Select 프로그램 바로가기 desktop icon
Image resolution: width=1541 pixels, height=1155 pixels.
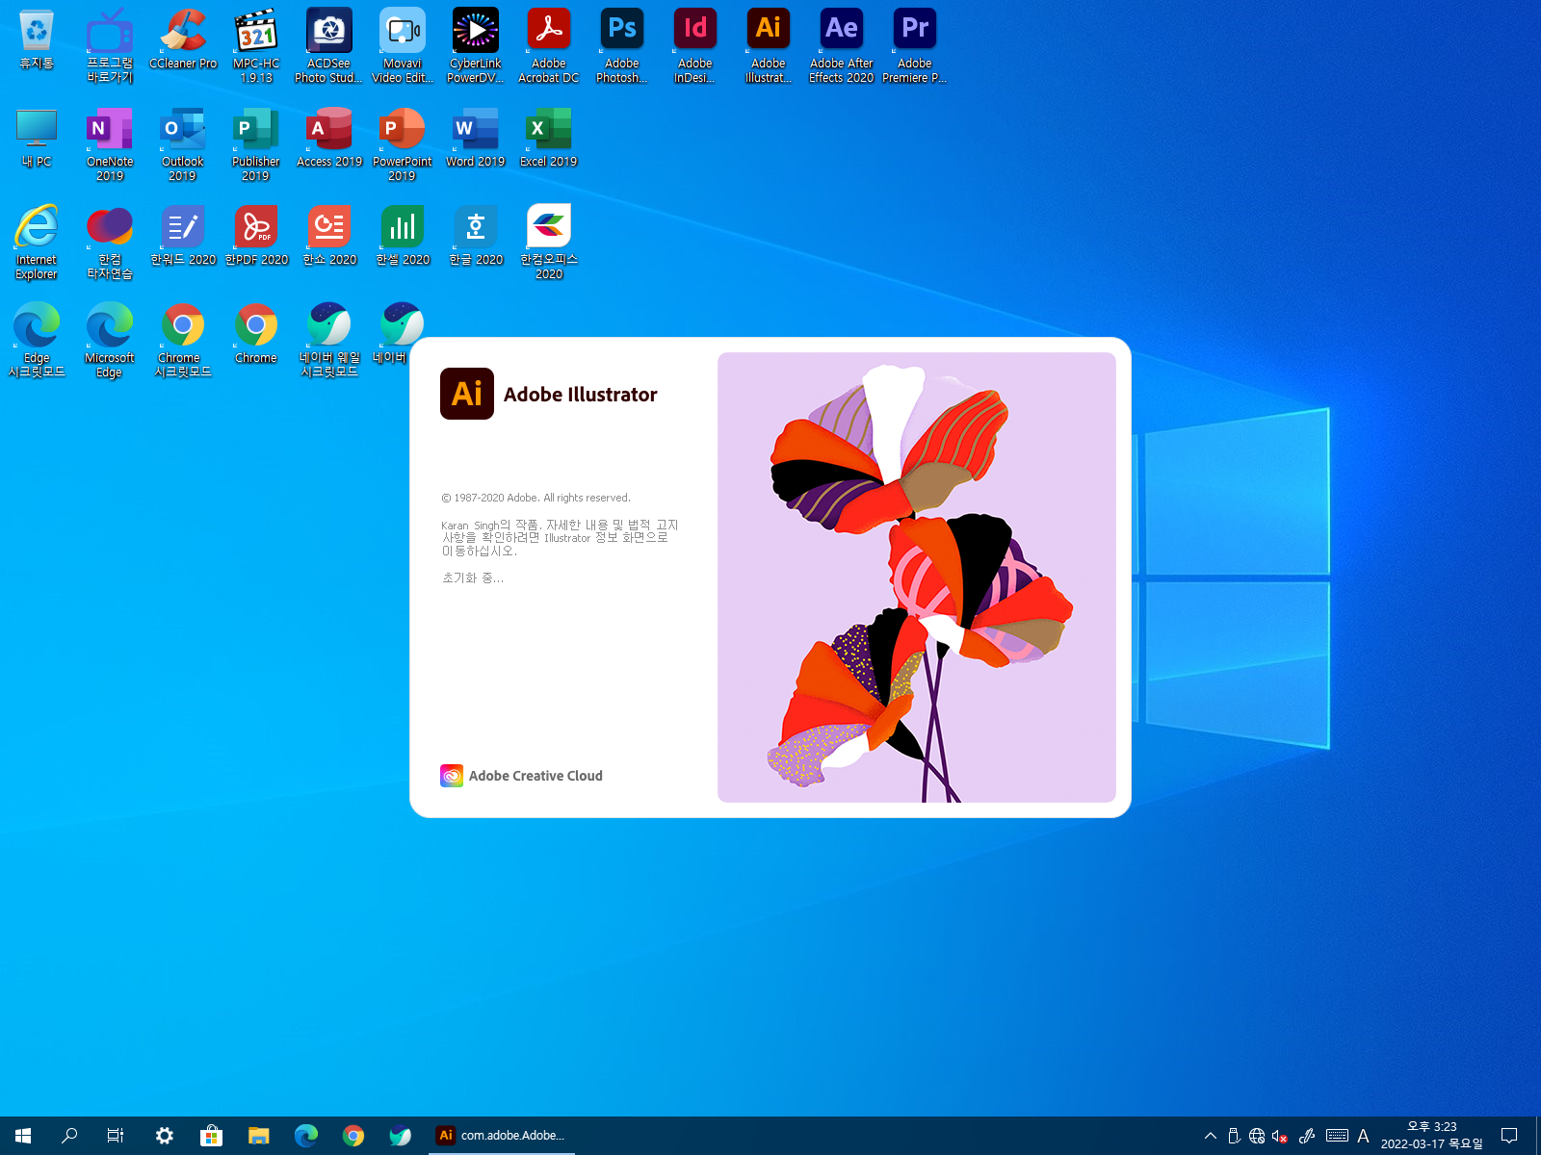(110, 46)
